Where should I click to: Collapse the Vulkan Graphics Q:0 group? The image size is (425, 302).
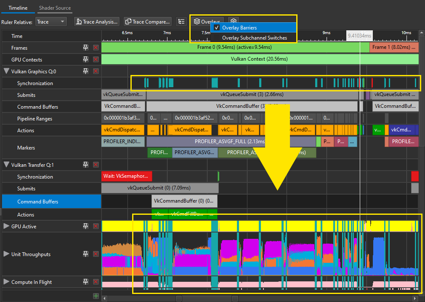[6, 72]
